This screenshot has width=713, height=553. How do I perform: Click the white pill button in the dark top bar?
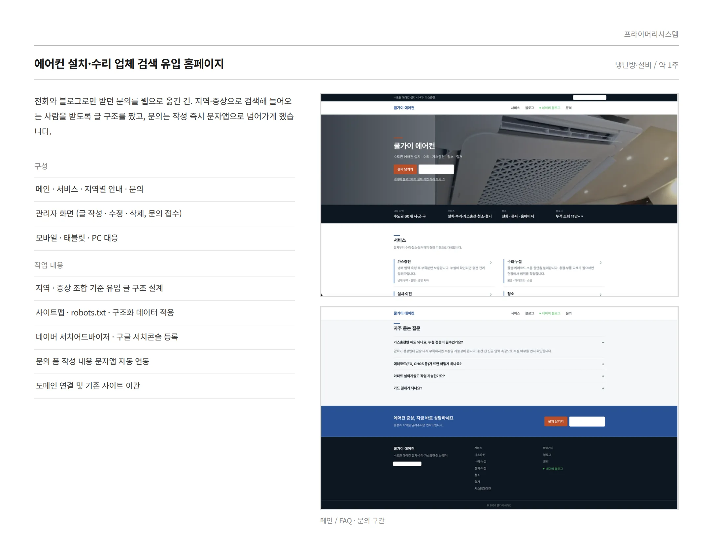[589, 97]
